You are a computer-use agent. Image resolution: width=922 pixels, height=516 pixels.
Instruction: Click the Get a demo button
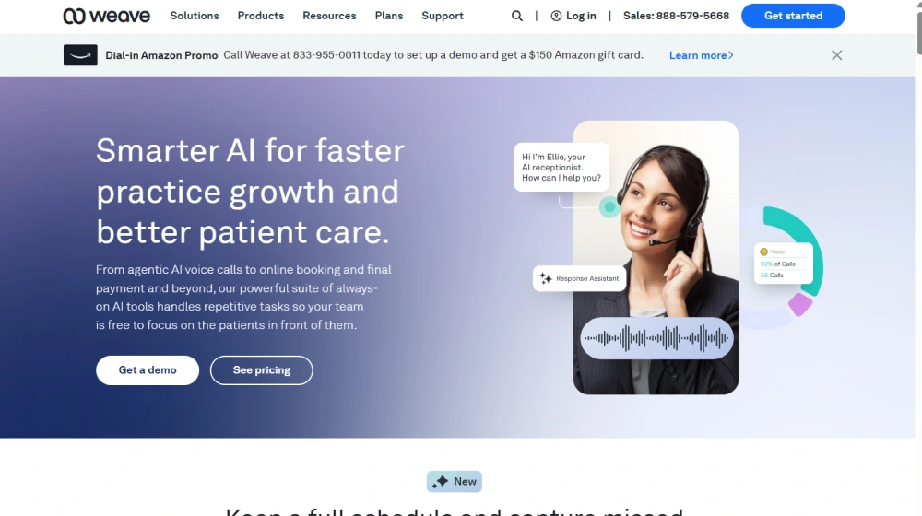tap(148, 370)
